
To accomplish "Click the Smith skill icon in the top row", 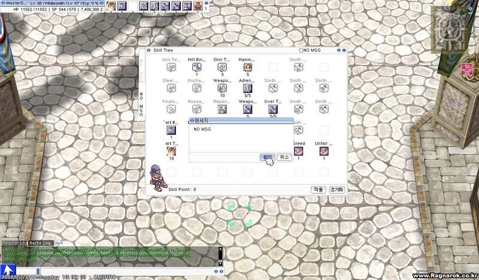I will pyautogui.click(x=298, y=67).
